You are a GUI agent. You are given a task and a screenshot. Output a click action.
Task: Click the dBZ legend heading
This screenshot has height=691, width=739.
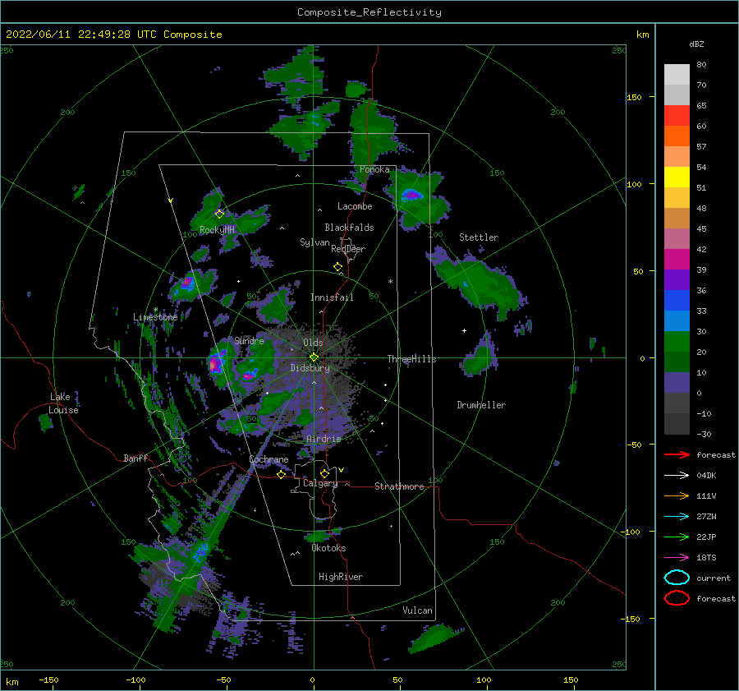click(x=696, y=44)
